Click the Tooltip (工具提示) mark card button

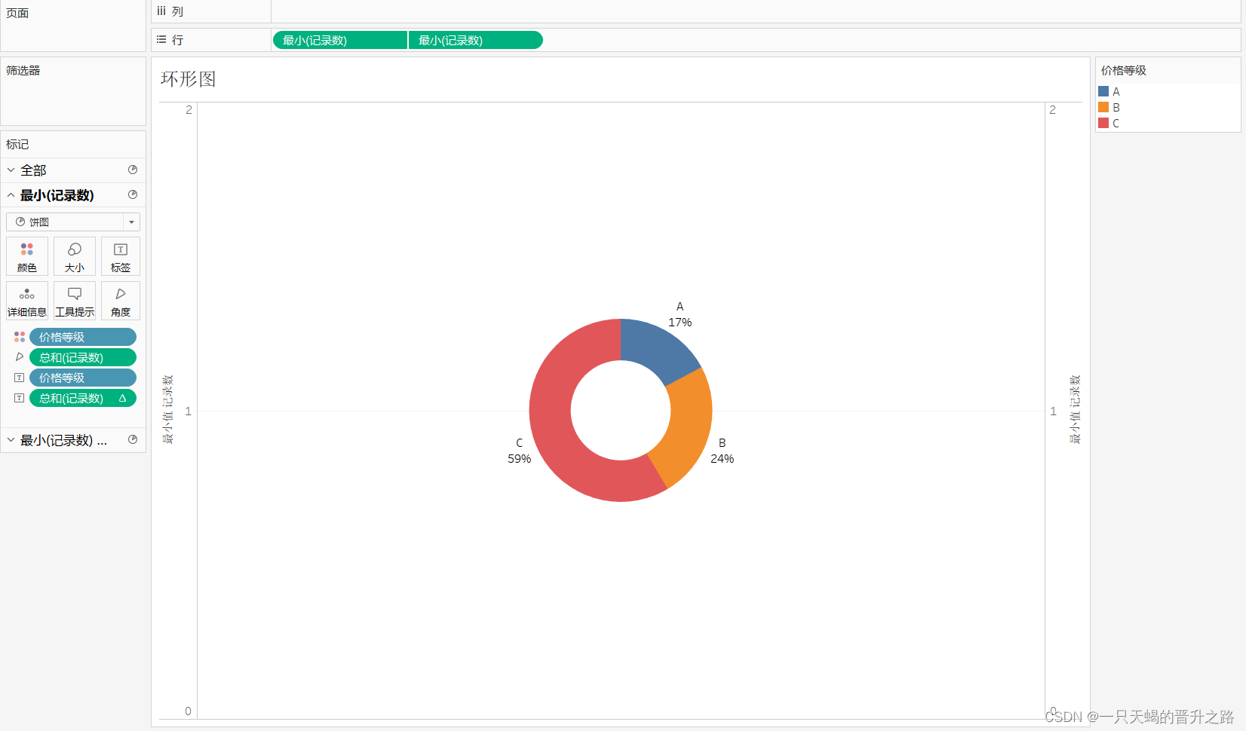click(75, 301)
